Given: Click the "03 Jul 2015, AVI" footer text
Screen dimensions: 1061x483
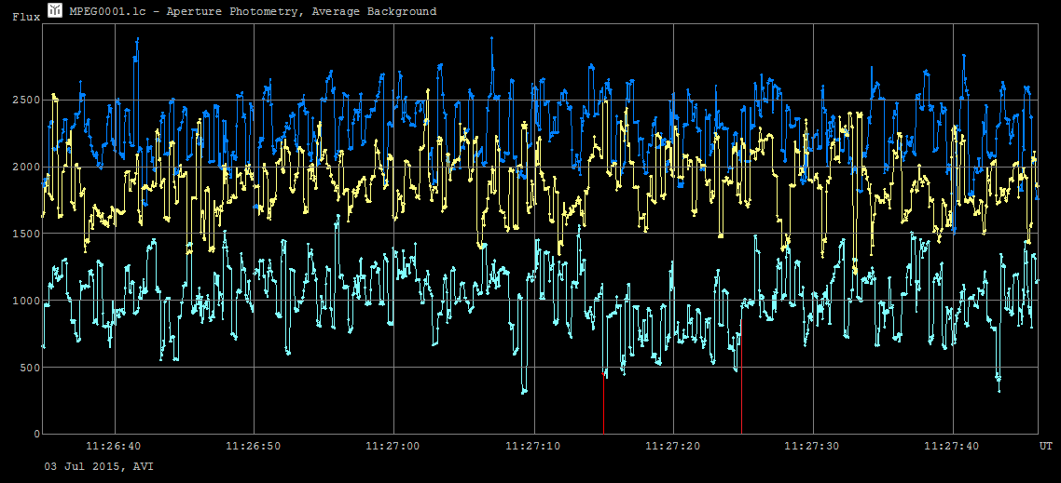Looking at the screenshot, I should [99, 467].
